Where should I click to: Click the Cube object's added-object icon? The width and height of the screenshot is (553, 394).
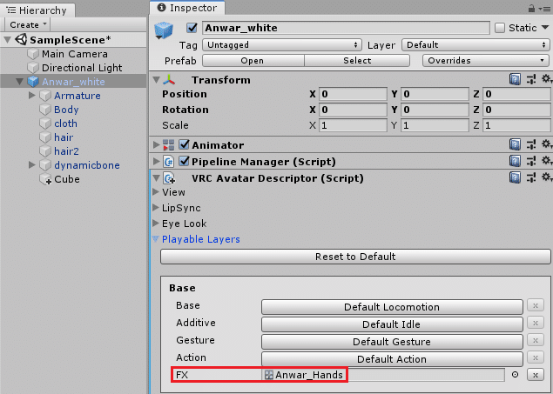click(x=45, y=179)
